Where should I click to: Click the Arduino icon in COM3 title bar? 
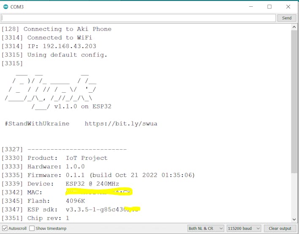[x=6, y=7]
